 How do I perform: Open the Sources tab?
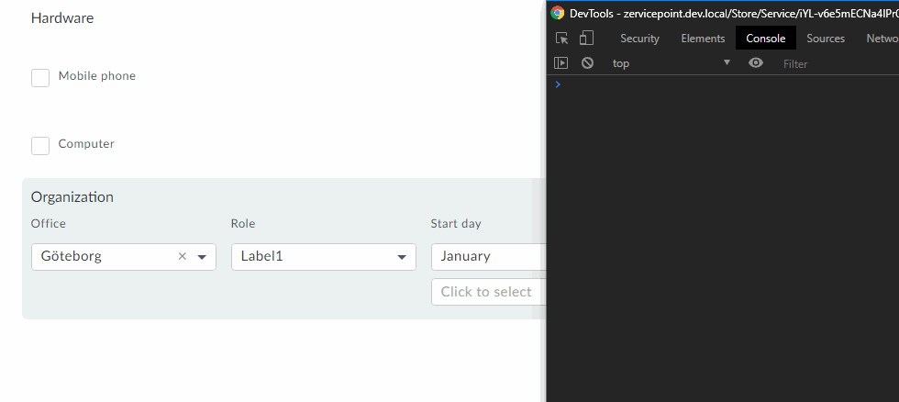(826, 39)
